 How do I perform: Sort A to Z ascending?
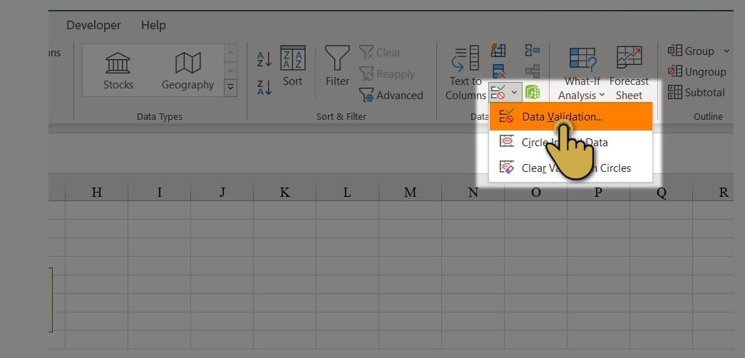click(264, 58)
